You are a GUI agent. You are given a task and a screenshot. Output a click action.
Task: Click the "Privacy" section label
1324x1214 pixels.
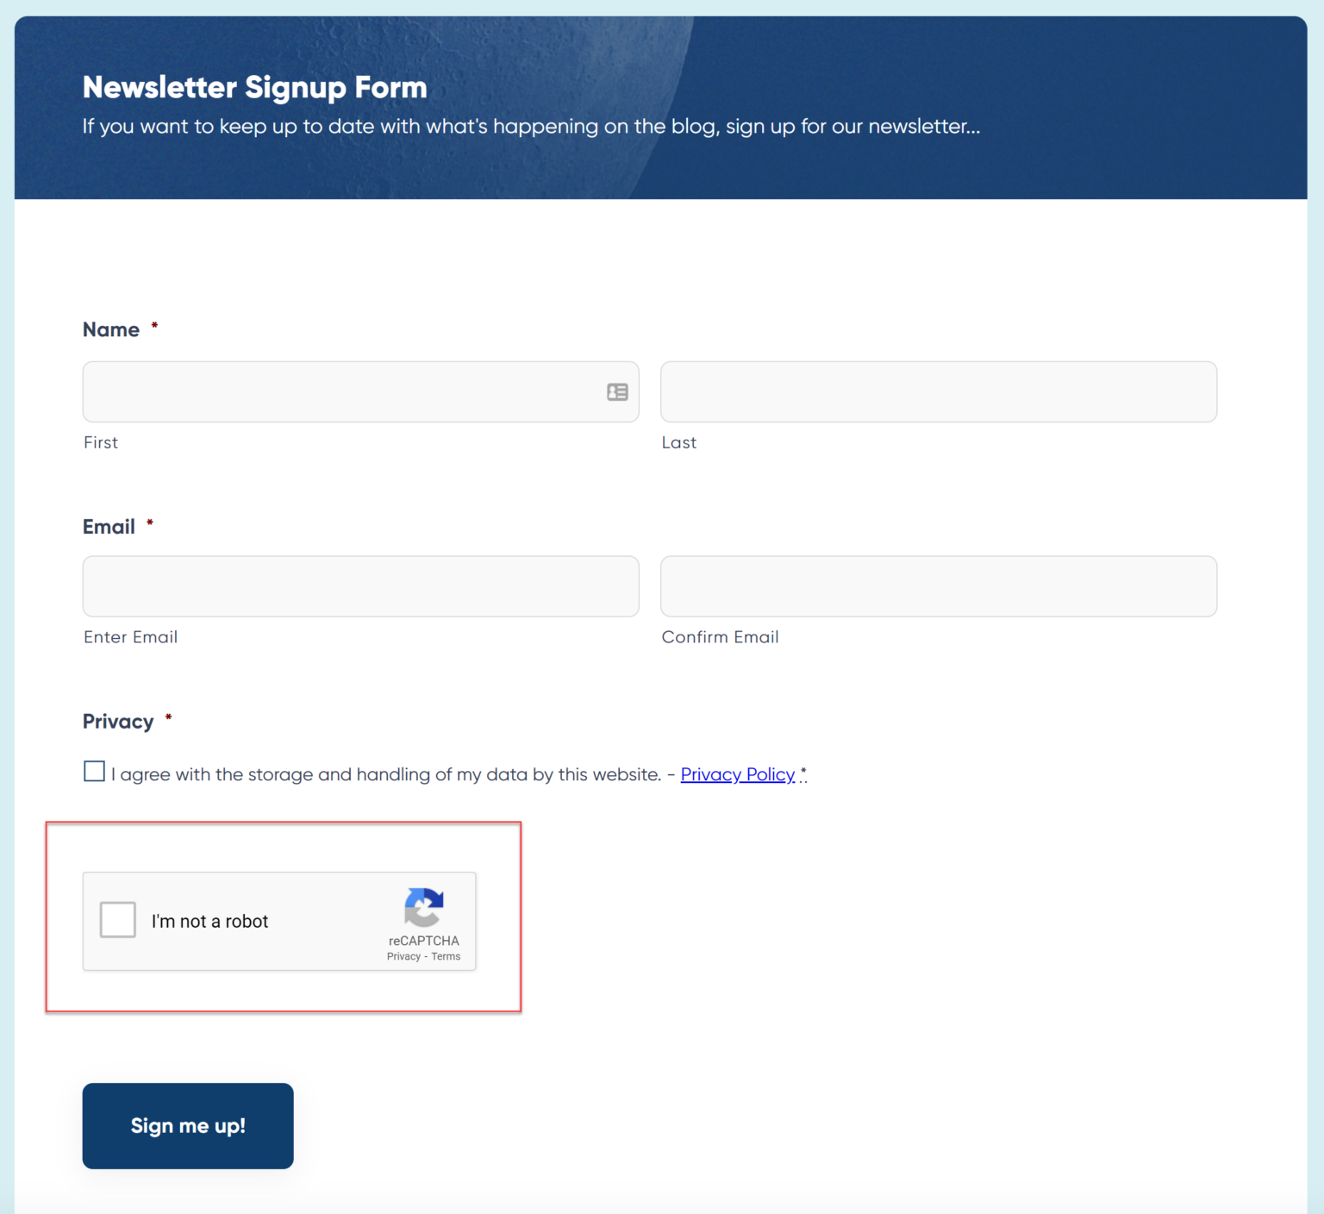click(x=118, y=722)
